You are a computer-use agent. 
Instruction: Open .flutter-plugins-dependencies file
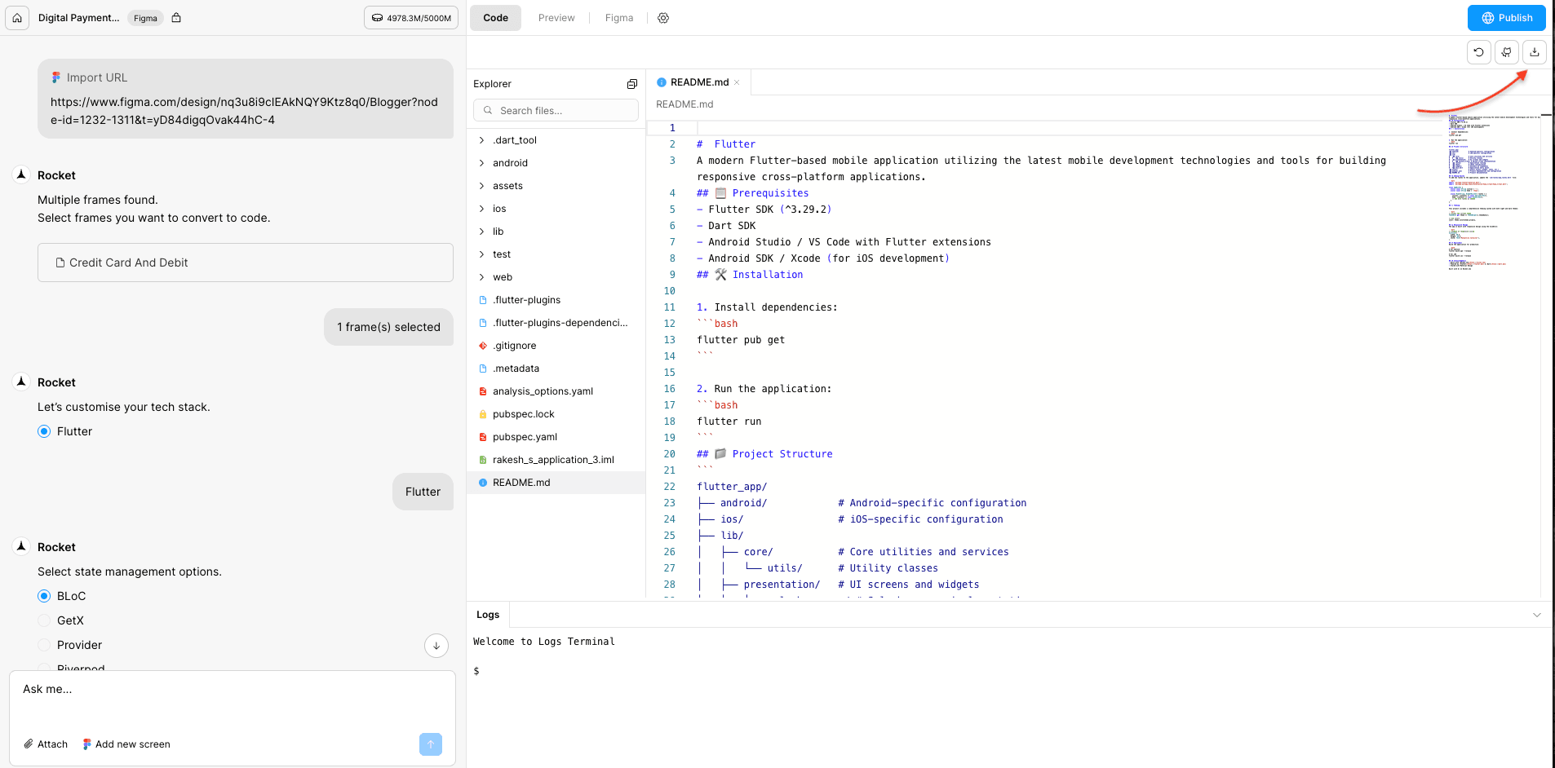coord(556,323)
